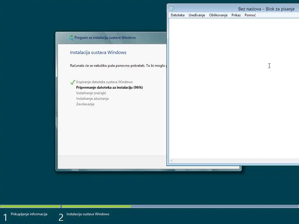This screenshot has height=224, width=299.
Task: Open the Datoteka menu in Notepad
Action: [x=178, y=15]
